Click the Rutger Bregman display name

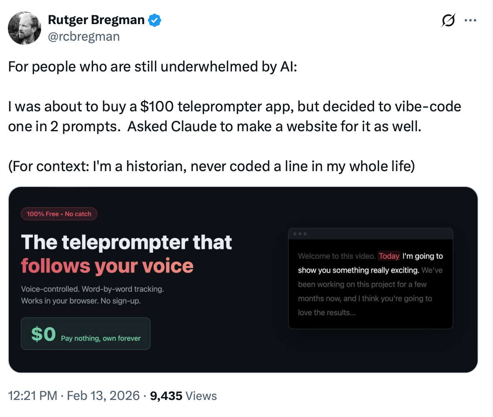point(96,20)
